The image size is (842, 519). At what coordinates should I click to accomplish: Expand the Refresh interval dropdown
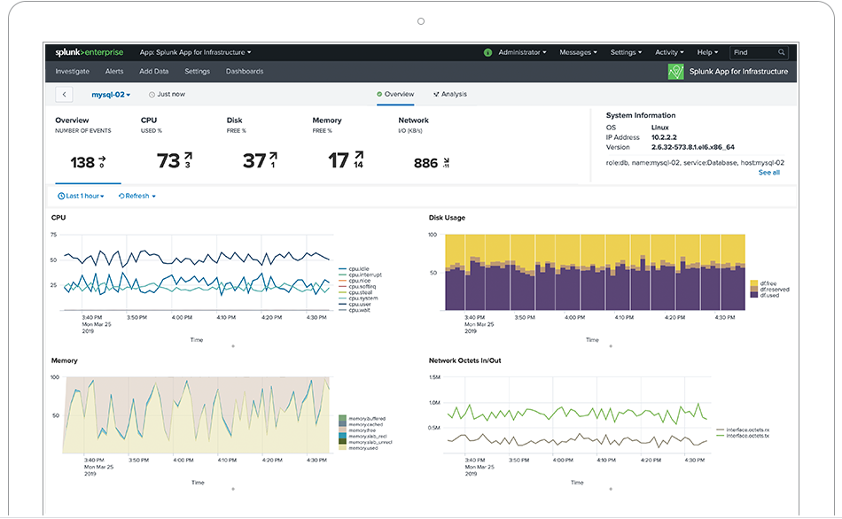137,196
